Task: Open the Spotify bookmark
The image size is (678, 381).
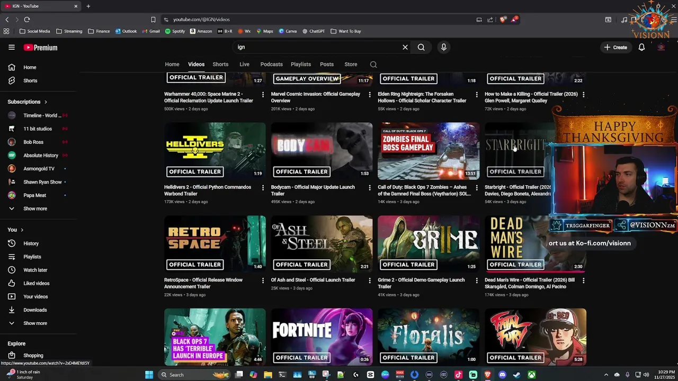Action: pyautogui.click(x=175, y=31)
